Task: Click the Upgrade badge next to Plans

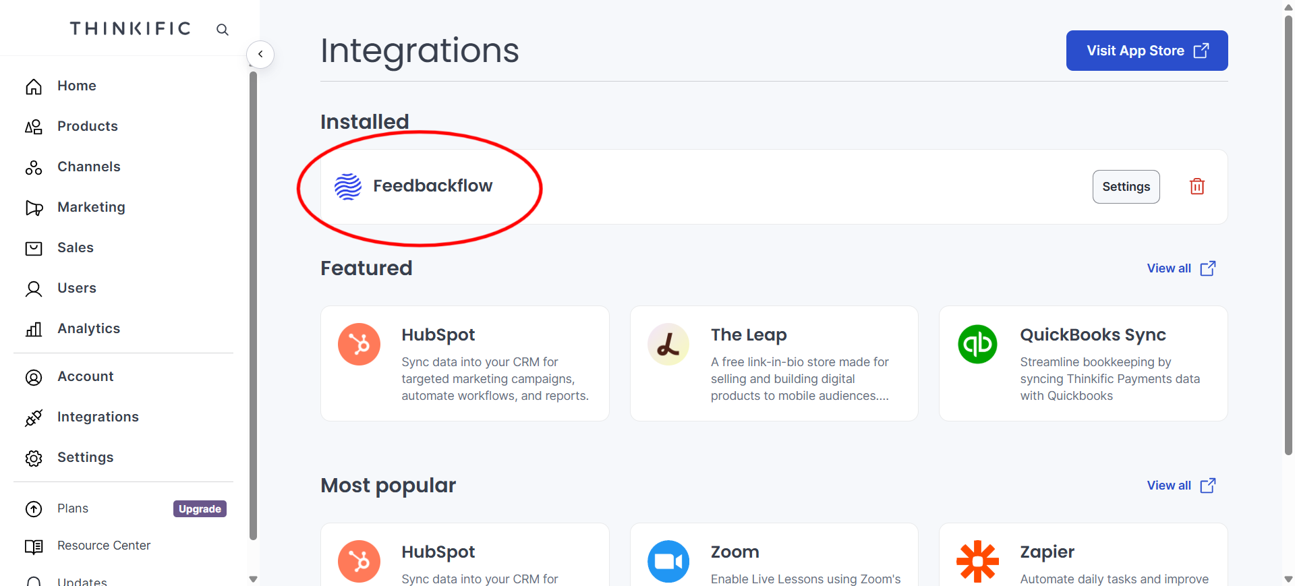Action: pos(200,508)
